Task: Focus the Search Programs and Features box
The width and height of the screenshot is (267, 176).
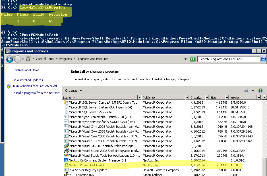Action: tap(229, 59)
